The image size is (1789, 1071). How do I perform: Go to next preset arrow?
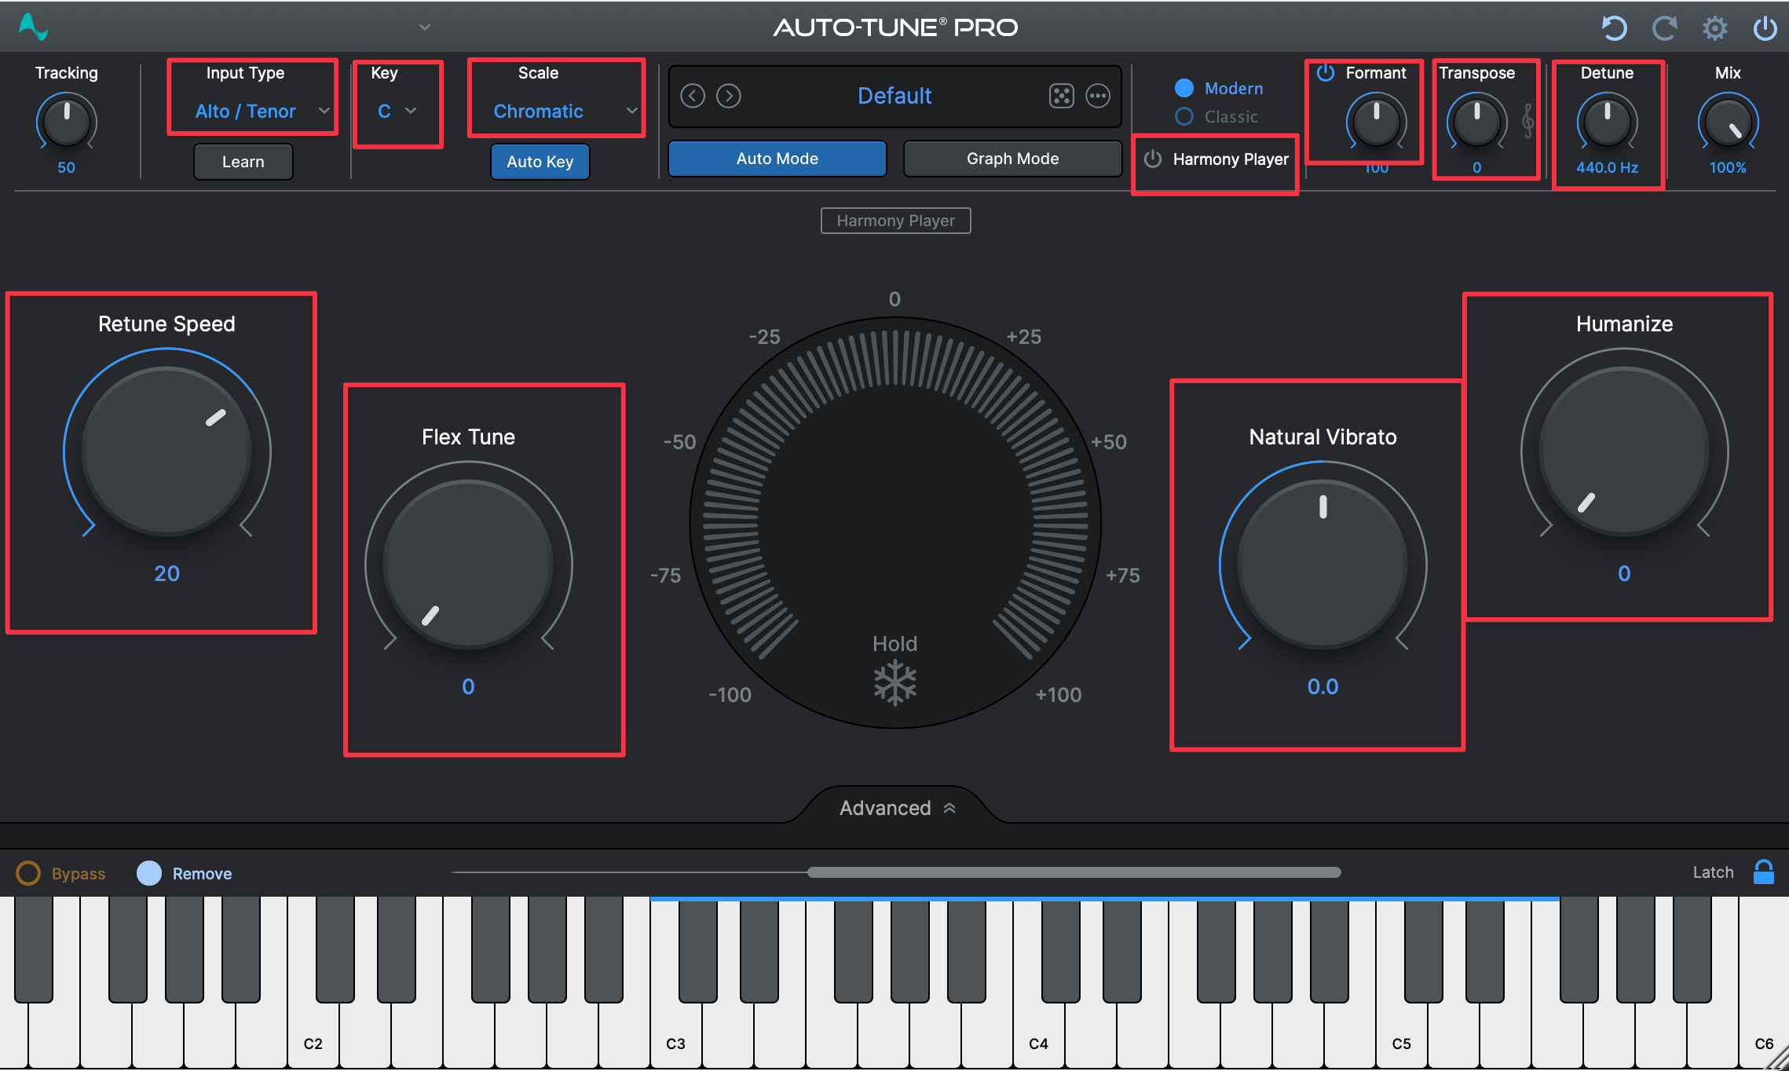729,96
